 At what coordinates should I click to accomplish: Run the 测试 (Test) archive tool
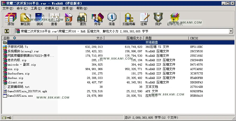click(40, 19)
